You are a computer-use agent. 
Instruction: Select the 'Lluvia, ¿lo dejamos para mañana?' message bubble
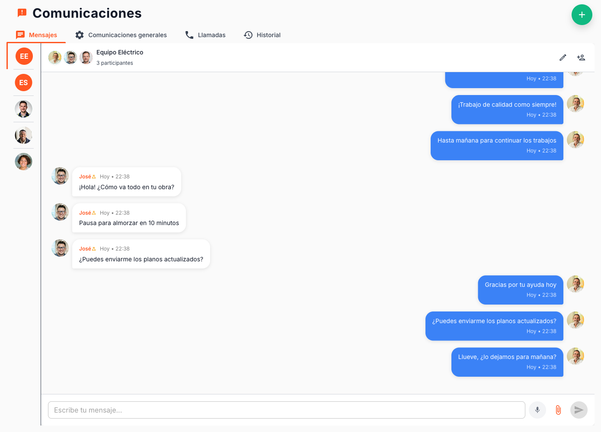(507, 362)
